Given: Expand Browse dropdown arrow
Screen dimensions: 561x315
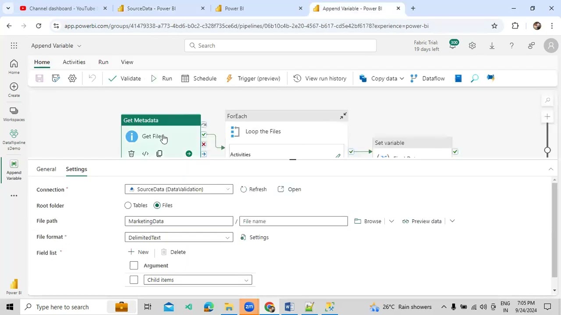Looking at the screenshot, I should coord(391,221).
